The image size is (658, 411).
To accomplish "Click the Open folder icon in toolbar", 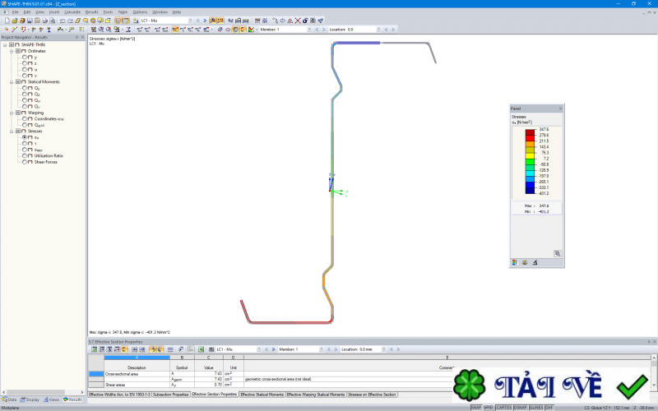I will tap(15, 21).
